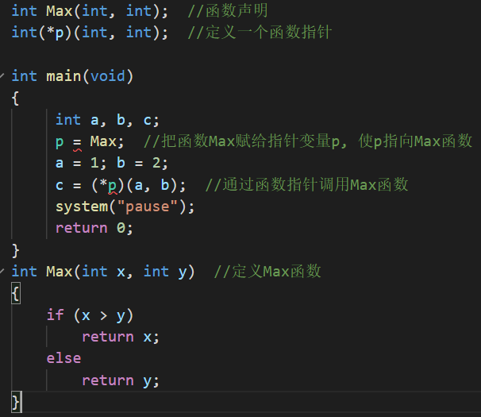481x417 pixels.
Task: Click "Max" in the function definition line
Action: point(60,272)
